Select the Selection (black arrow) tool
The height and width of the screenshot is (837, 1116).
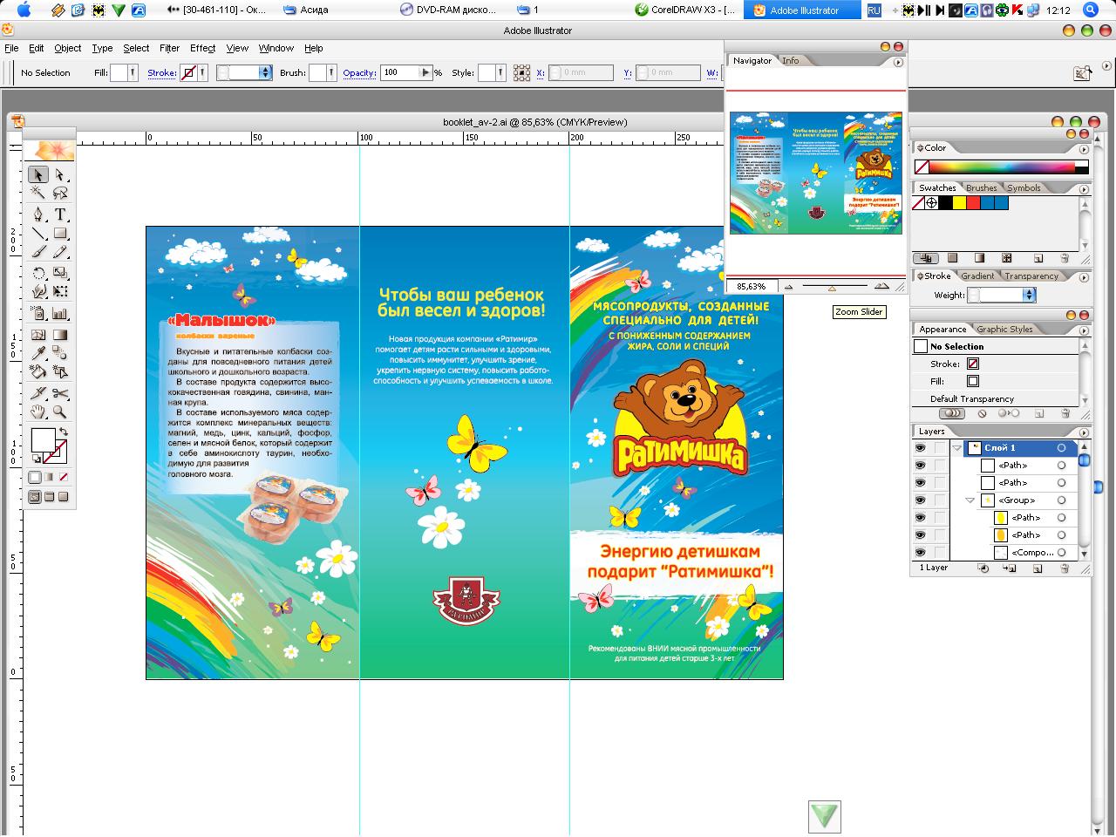point(38,174)
